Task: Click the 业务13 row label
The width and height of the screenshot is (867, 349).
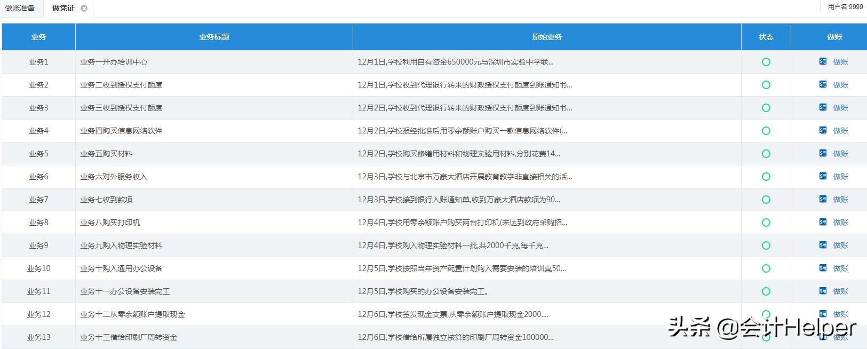Action: 38,337
